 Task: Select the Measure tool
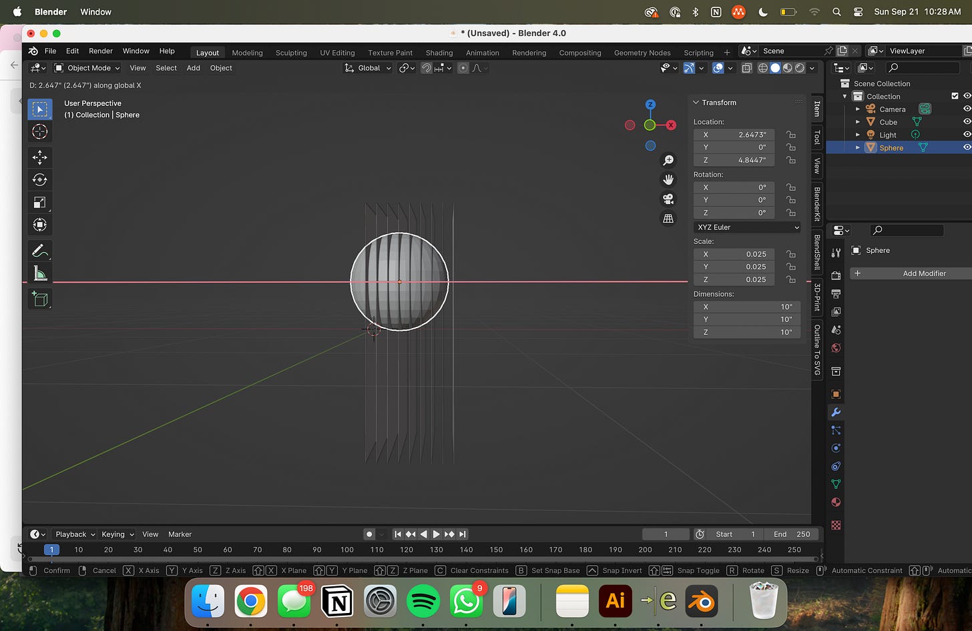click(39, 273)
